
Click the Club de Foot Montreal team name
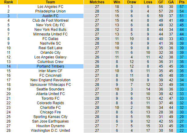point(51,20)
